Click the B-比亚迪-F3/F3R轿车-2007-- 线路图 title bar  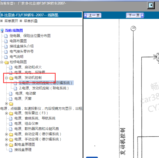point(41,15)
